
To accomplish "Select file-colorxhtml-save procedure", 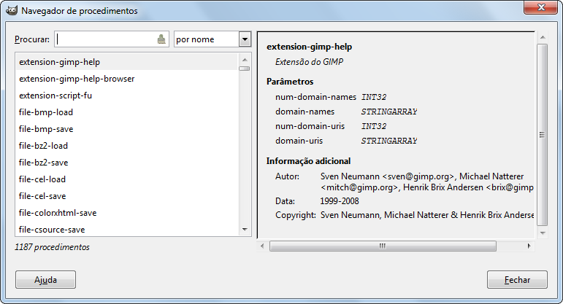I will click(x=58, y=213).
